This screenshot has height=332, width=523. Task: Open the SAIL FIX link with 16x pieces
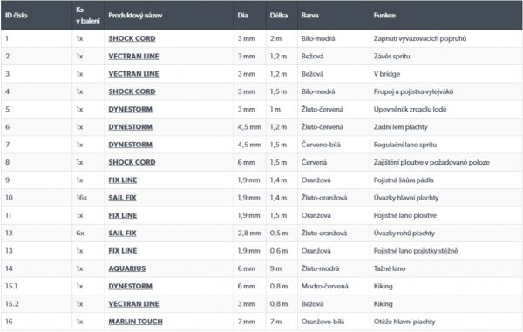click(122, 198)
